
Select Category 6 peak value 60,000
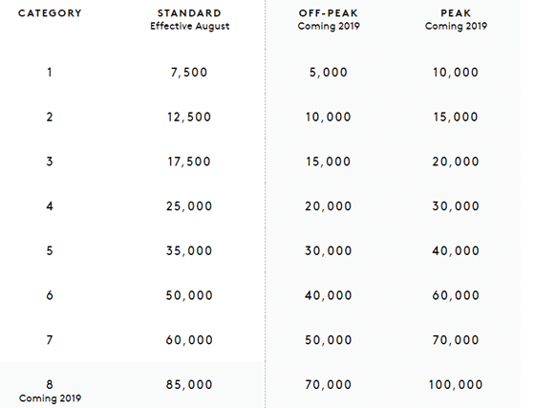[x=456, y=295]
